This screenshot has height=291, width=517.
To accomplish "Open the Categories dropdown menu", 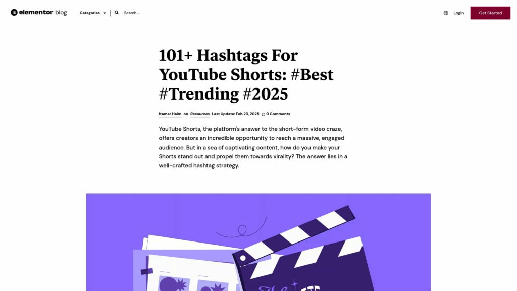I will pos(93,13).
